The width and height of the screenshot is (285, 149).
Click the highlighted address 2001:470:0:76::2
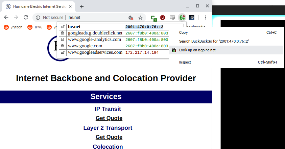click(144, 27)
